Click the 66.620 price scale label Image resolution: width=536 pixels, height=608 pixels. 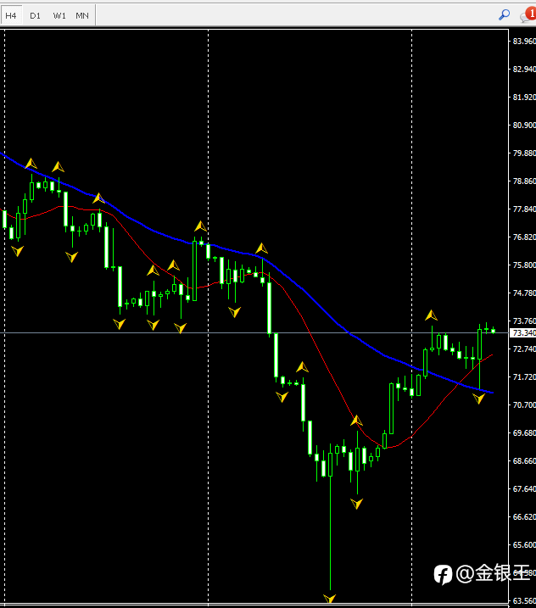point(524,517)
